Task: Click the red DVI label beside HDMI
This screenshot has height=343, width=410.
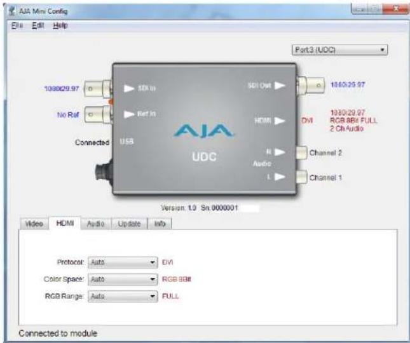Action: point(307,121)
